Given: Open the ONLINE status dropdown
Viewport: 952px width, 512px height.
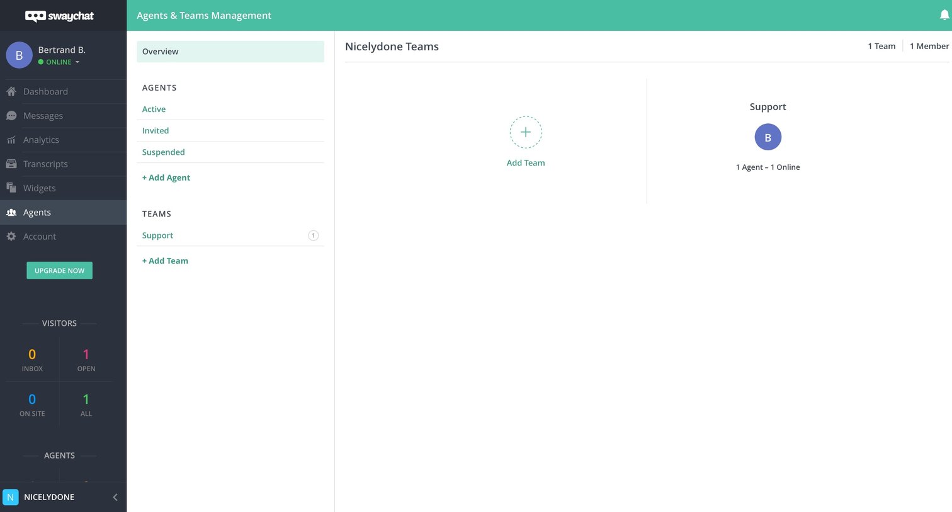Looking at the screenshot, I should point(59,62).
